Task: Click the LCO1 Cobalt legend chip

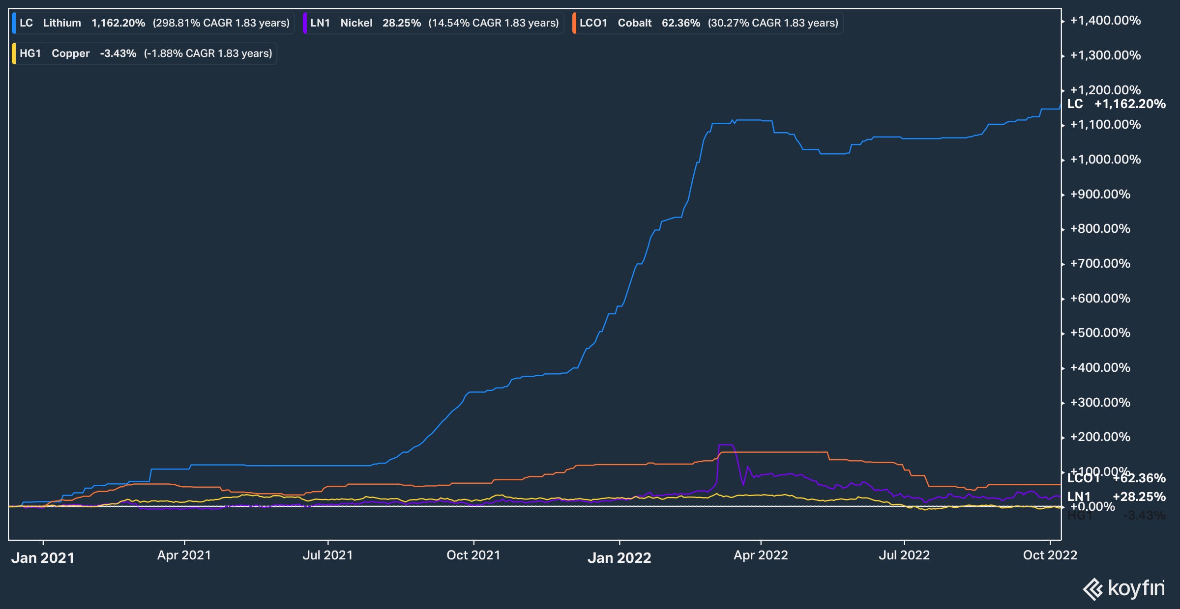Action: click(x=708, y=23)
